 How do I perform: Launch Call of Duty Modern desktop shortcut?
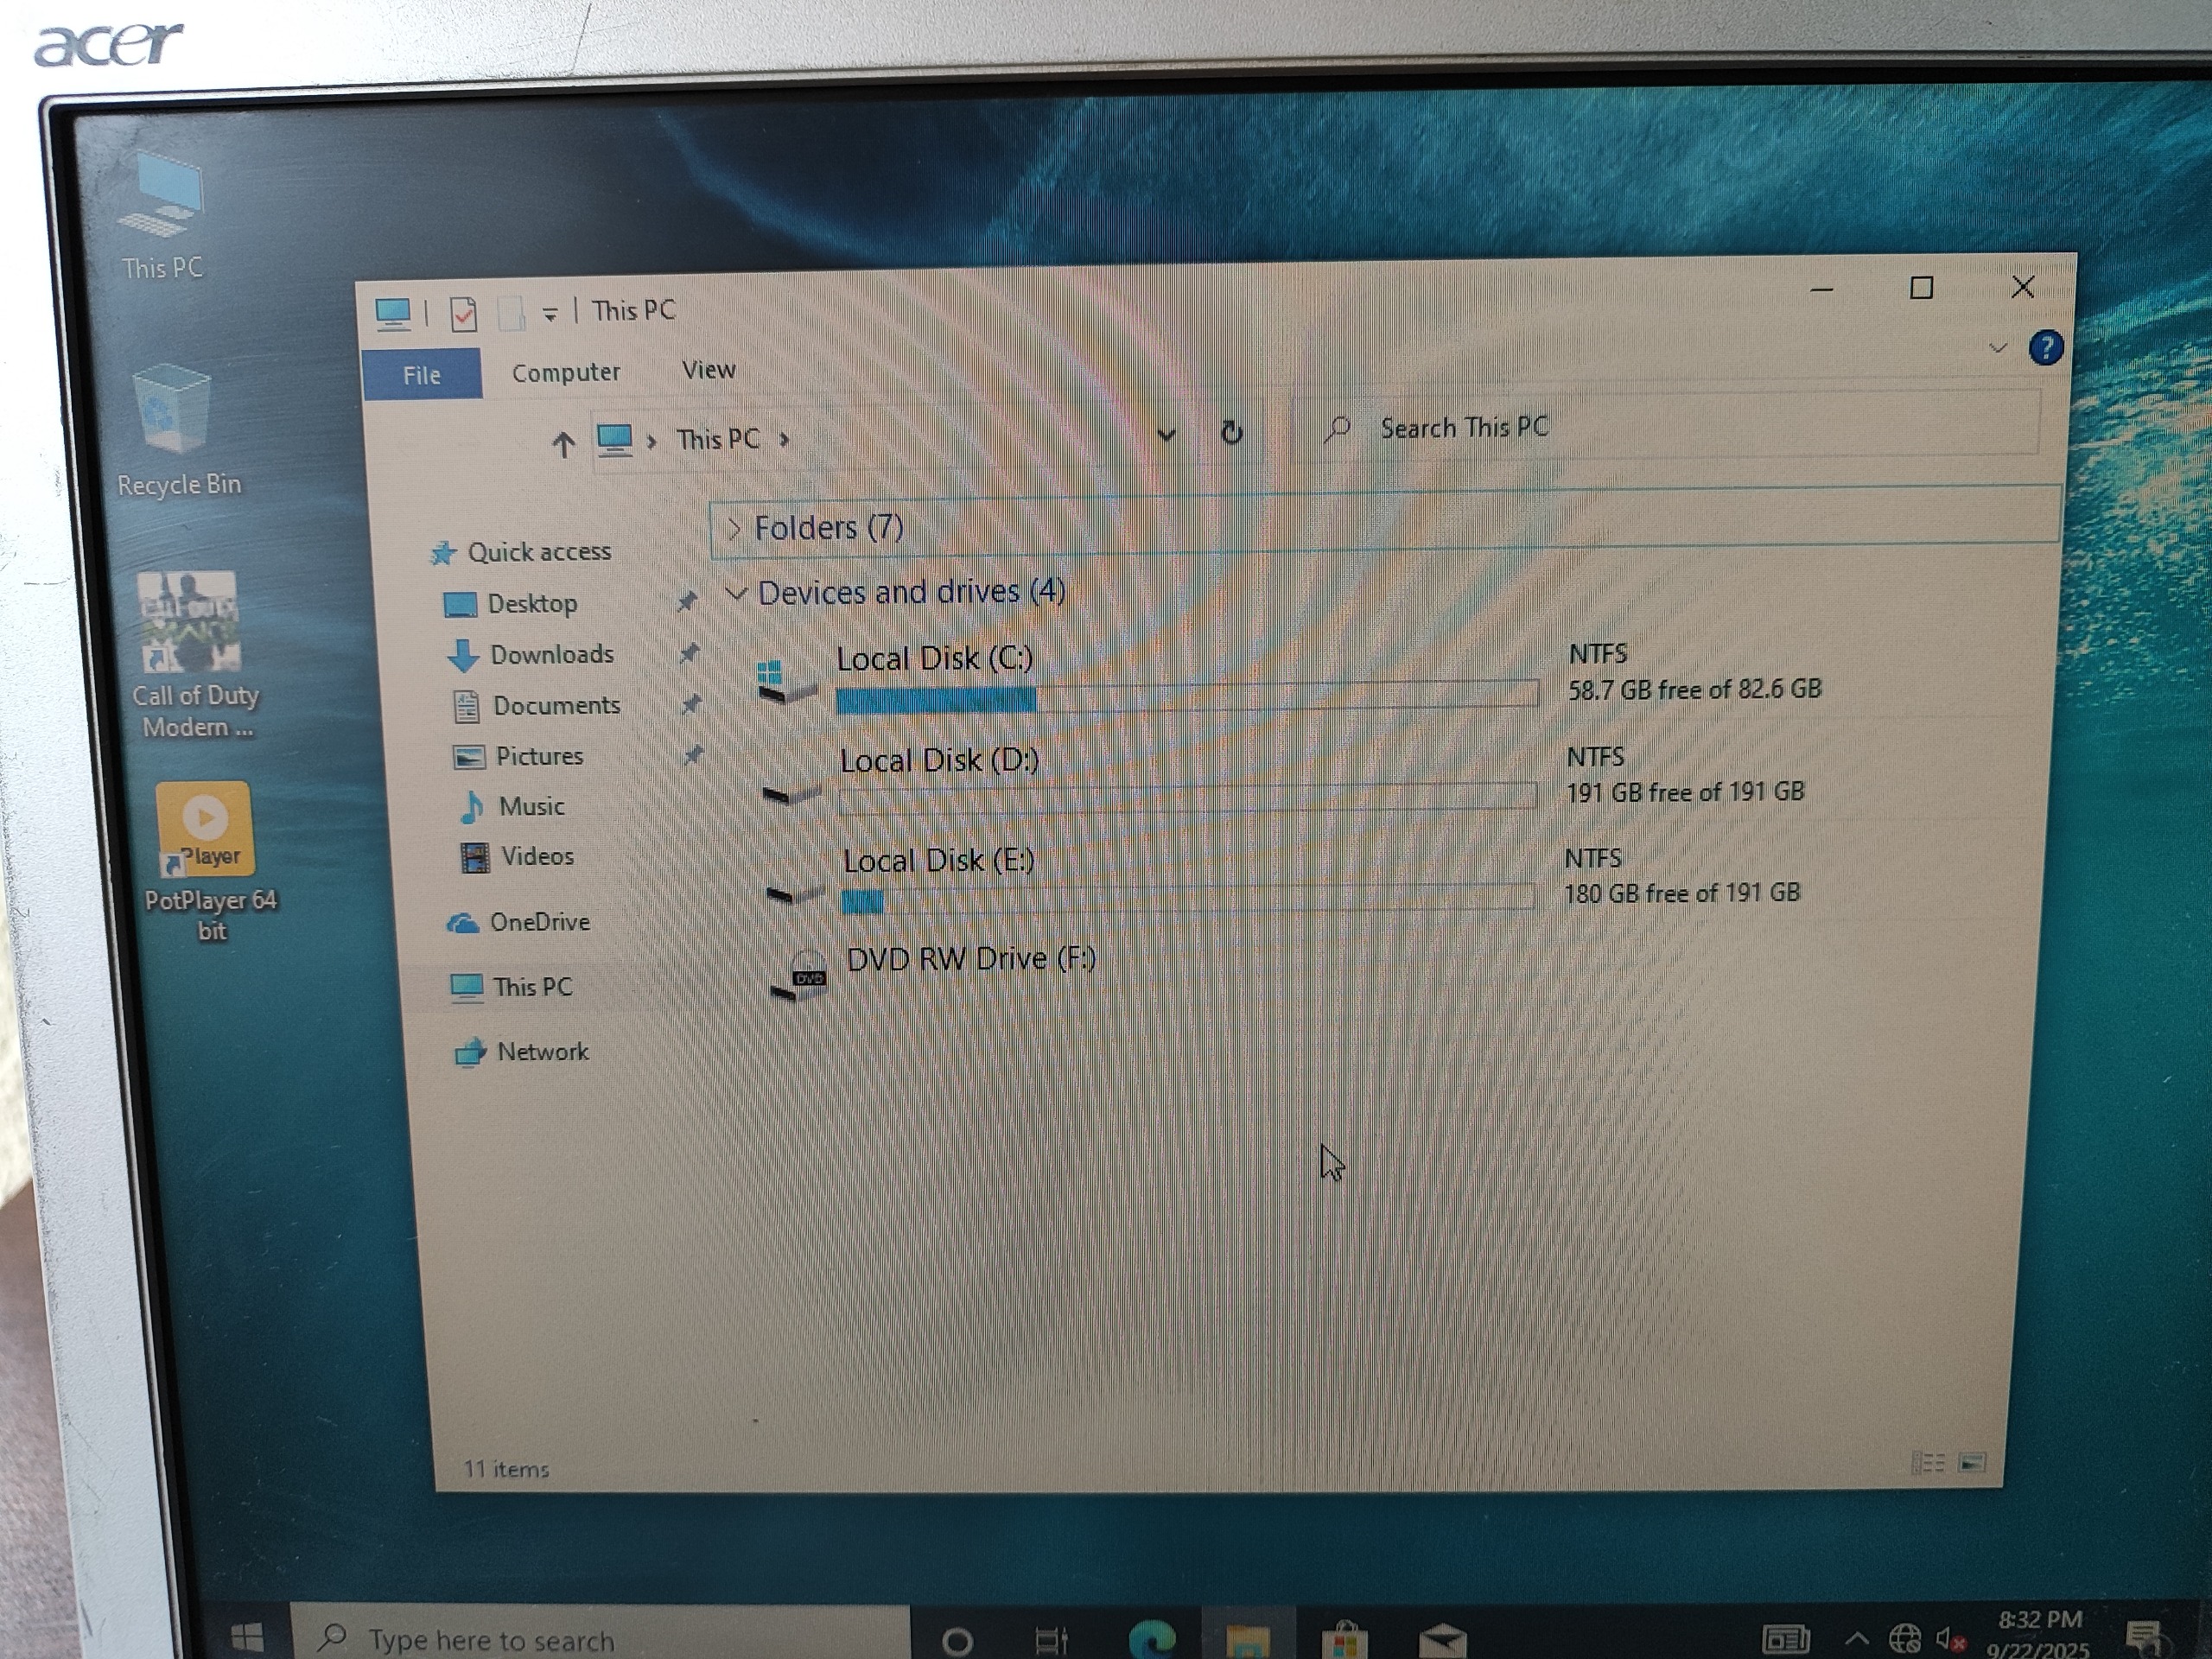point(194,655)
